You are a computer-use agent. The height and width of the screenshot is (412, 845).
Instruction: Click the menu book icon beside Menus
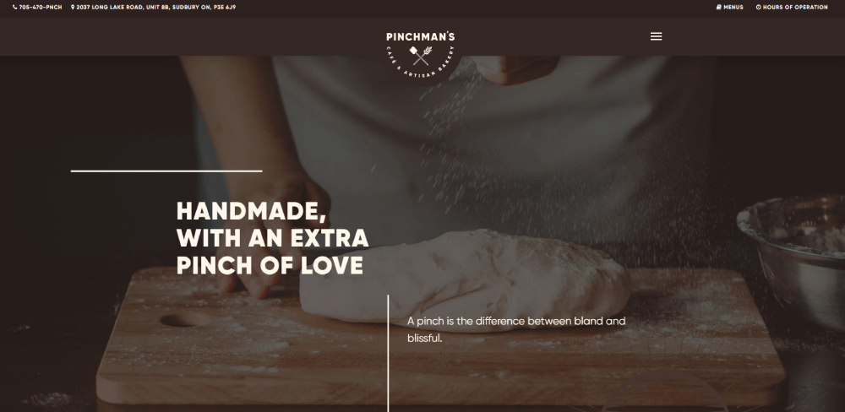click(718, 7)
